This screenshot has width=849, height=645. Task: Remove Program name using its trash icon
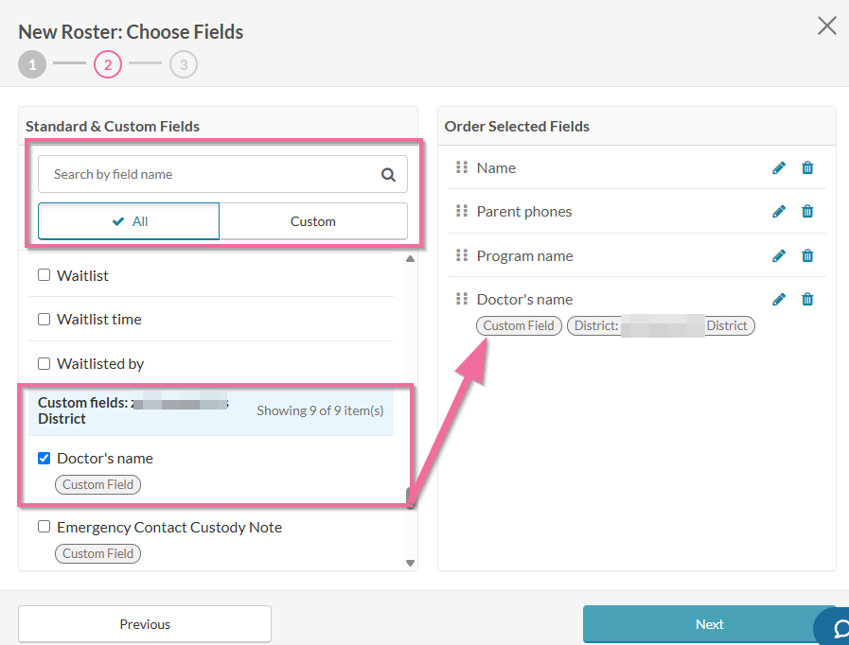807,255
